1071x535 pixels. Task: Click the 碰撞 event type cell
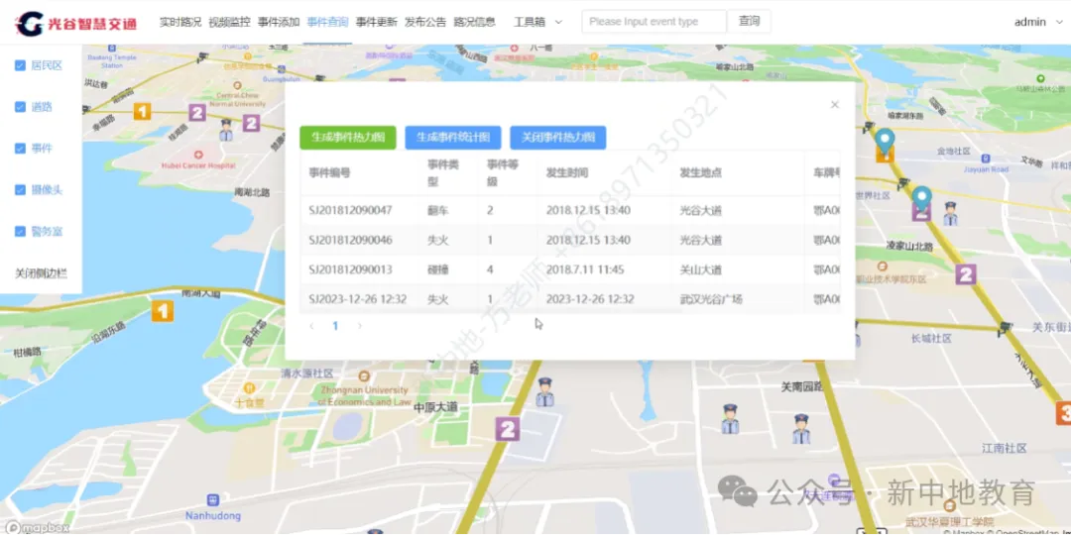(438, 269)
